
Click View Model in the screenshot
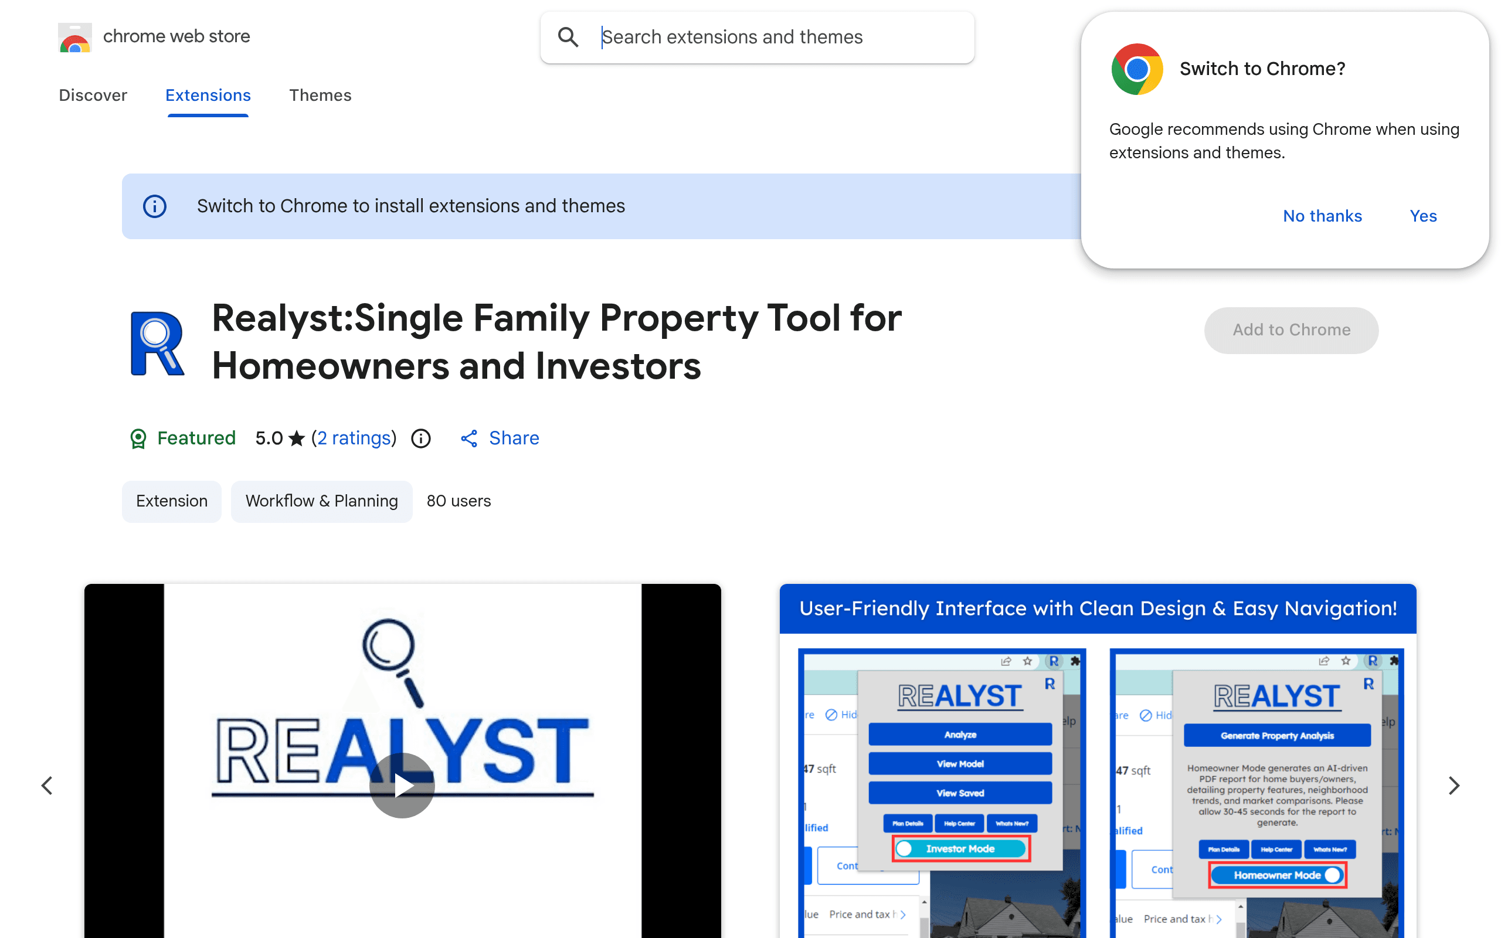pyautogui.click(x=960, y=764)
